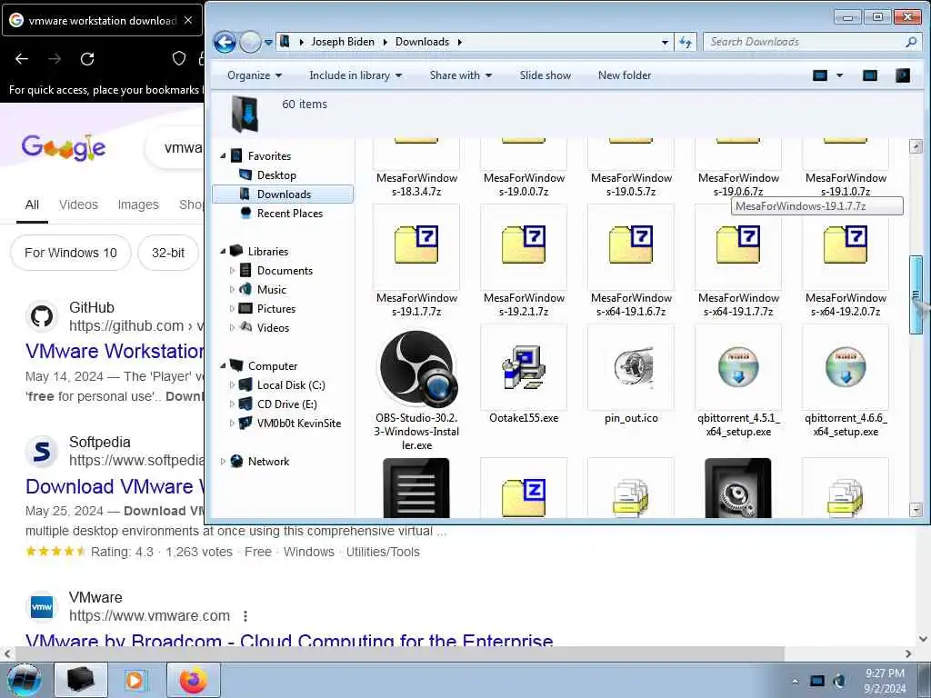This screenshot has height=698, width=931.
Task: Open Softpedia Download VMware result link
Action: click(x=115, y=486)
